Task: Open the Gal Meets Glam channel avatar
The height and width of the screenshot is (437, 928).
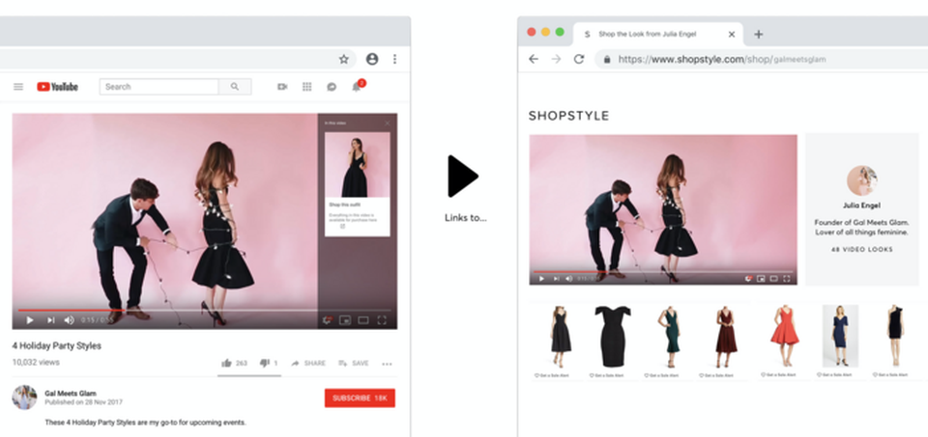Action: (x=25, y=397)
